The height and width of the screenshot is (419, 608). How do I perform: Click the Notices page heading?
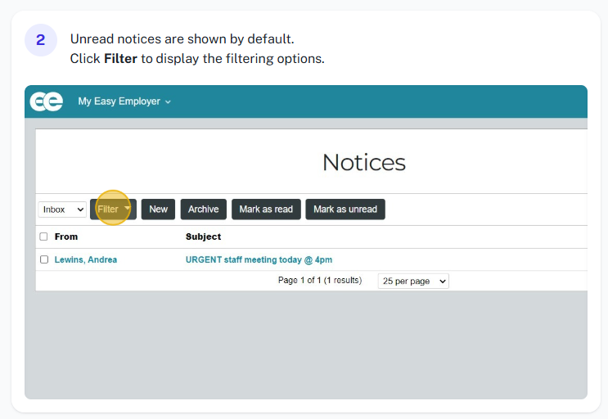tap(364, 162)
